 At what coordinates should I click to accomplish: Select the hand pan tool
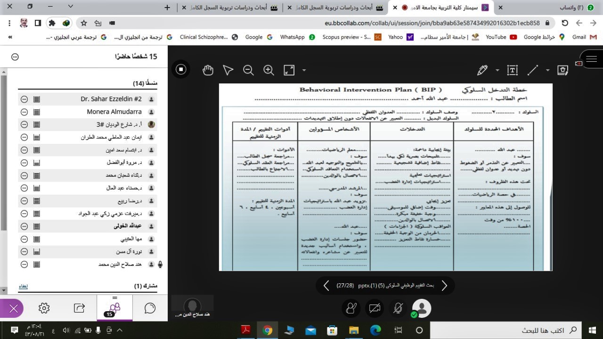pos(208,70)
